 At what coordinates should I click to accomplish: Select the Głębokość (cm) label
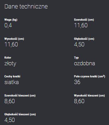point(84,39)
